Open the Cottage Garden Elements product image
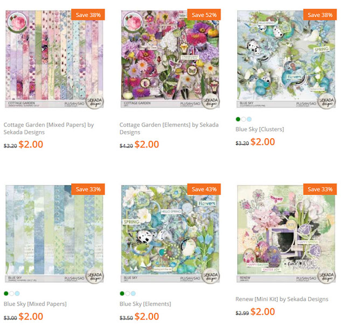345x325 pixels. pyautogui.click(x=170, y=59)
